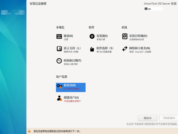This screenshot has width=178, height=134.
Task: Click the network arrows icon for 网络和主机名(N)
Action: tap(125, 49)
